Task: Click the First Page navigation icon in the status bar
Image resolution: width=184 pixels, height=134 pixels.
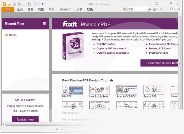Action: [x=57, y=129]
